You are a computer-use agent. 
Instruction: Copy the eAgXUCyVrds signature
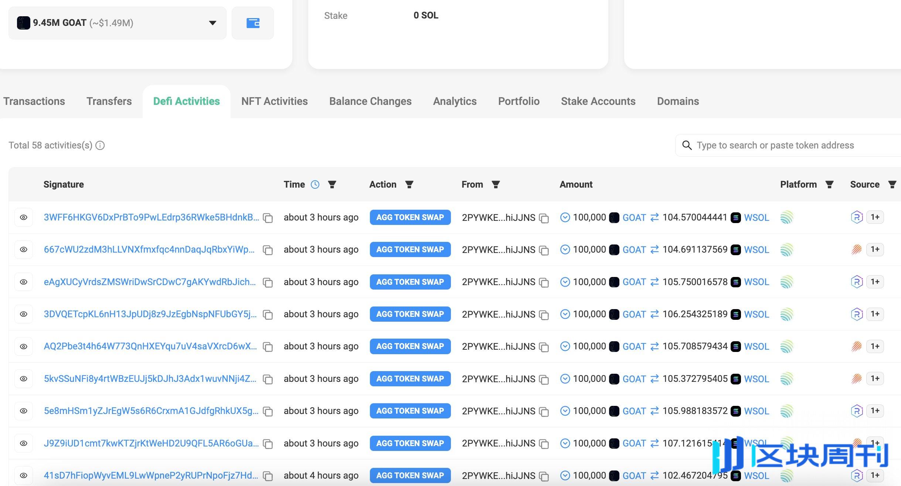(268, 283)
